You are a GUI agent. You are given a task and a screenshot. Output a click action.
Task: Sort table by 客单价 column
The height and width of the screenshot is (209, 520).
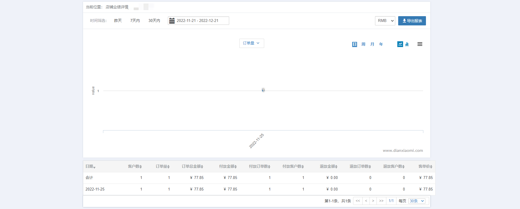pyautogui.click(x=425, y=167)
